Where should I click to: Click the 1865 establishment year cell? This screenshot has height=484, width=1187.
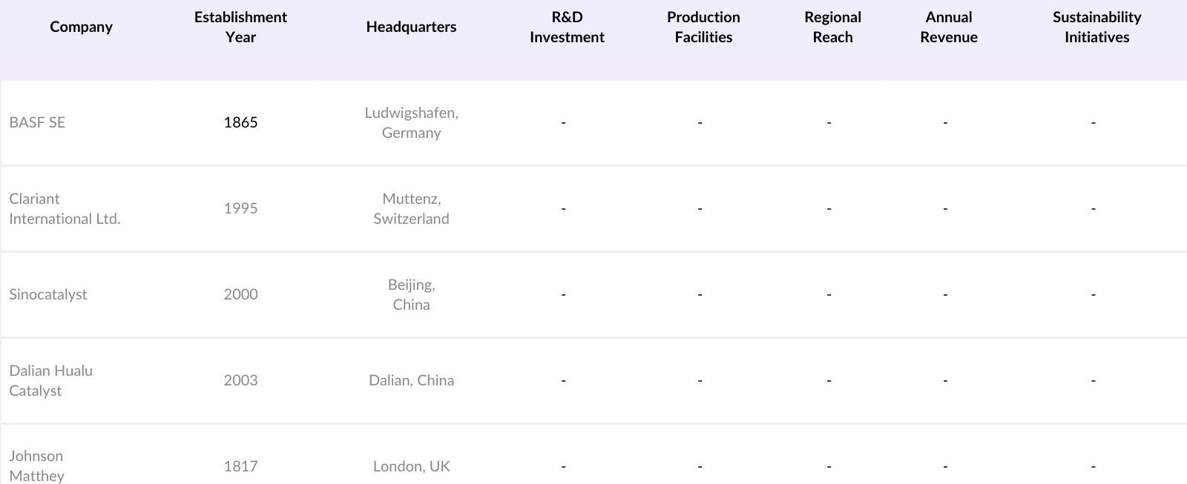pyautogui.click(x=240, y=122)
